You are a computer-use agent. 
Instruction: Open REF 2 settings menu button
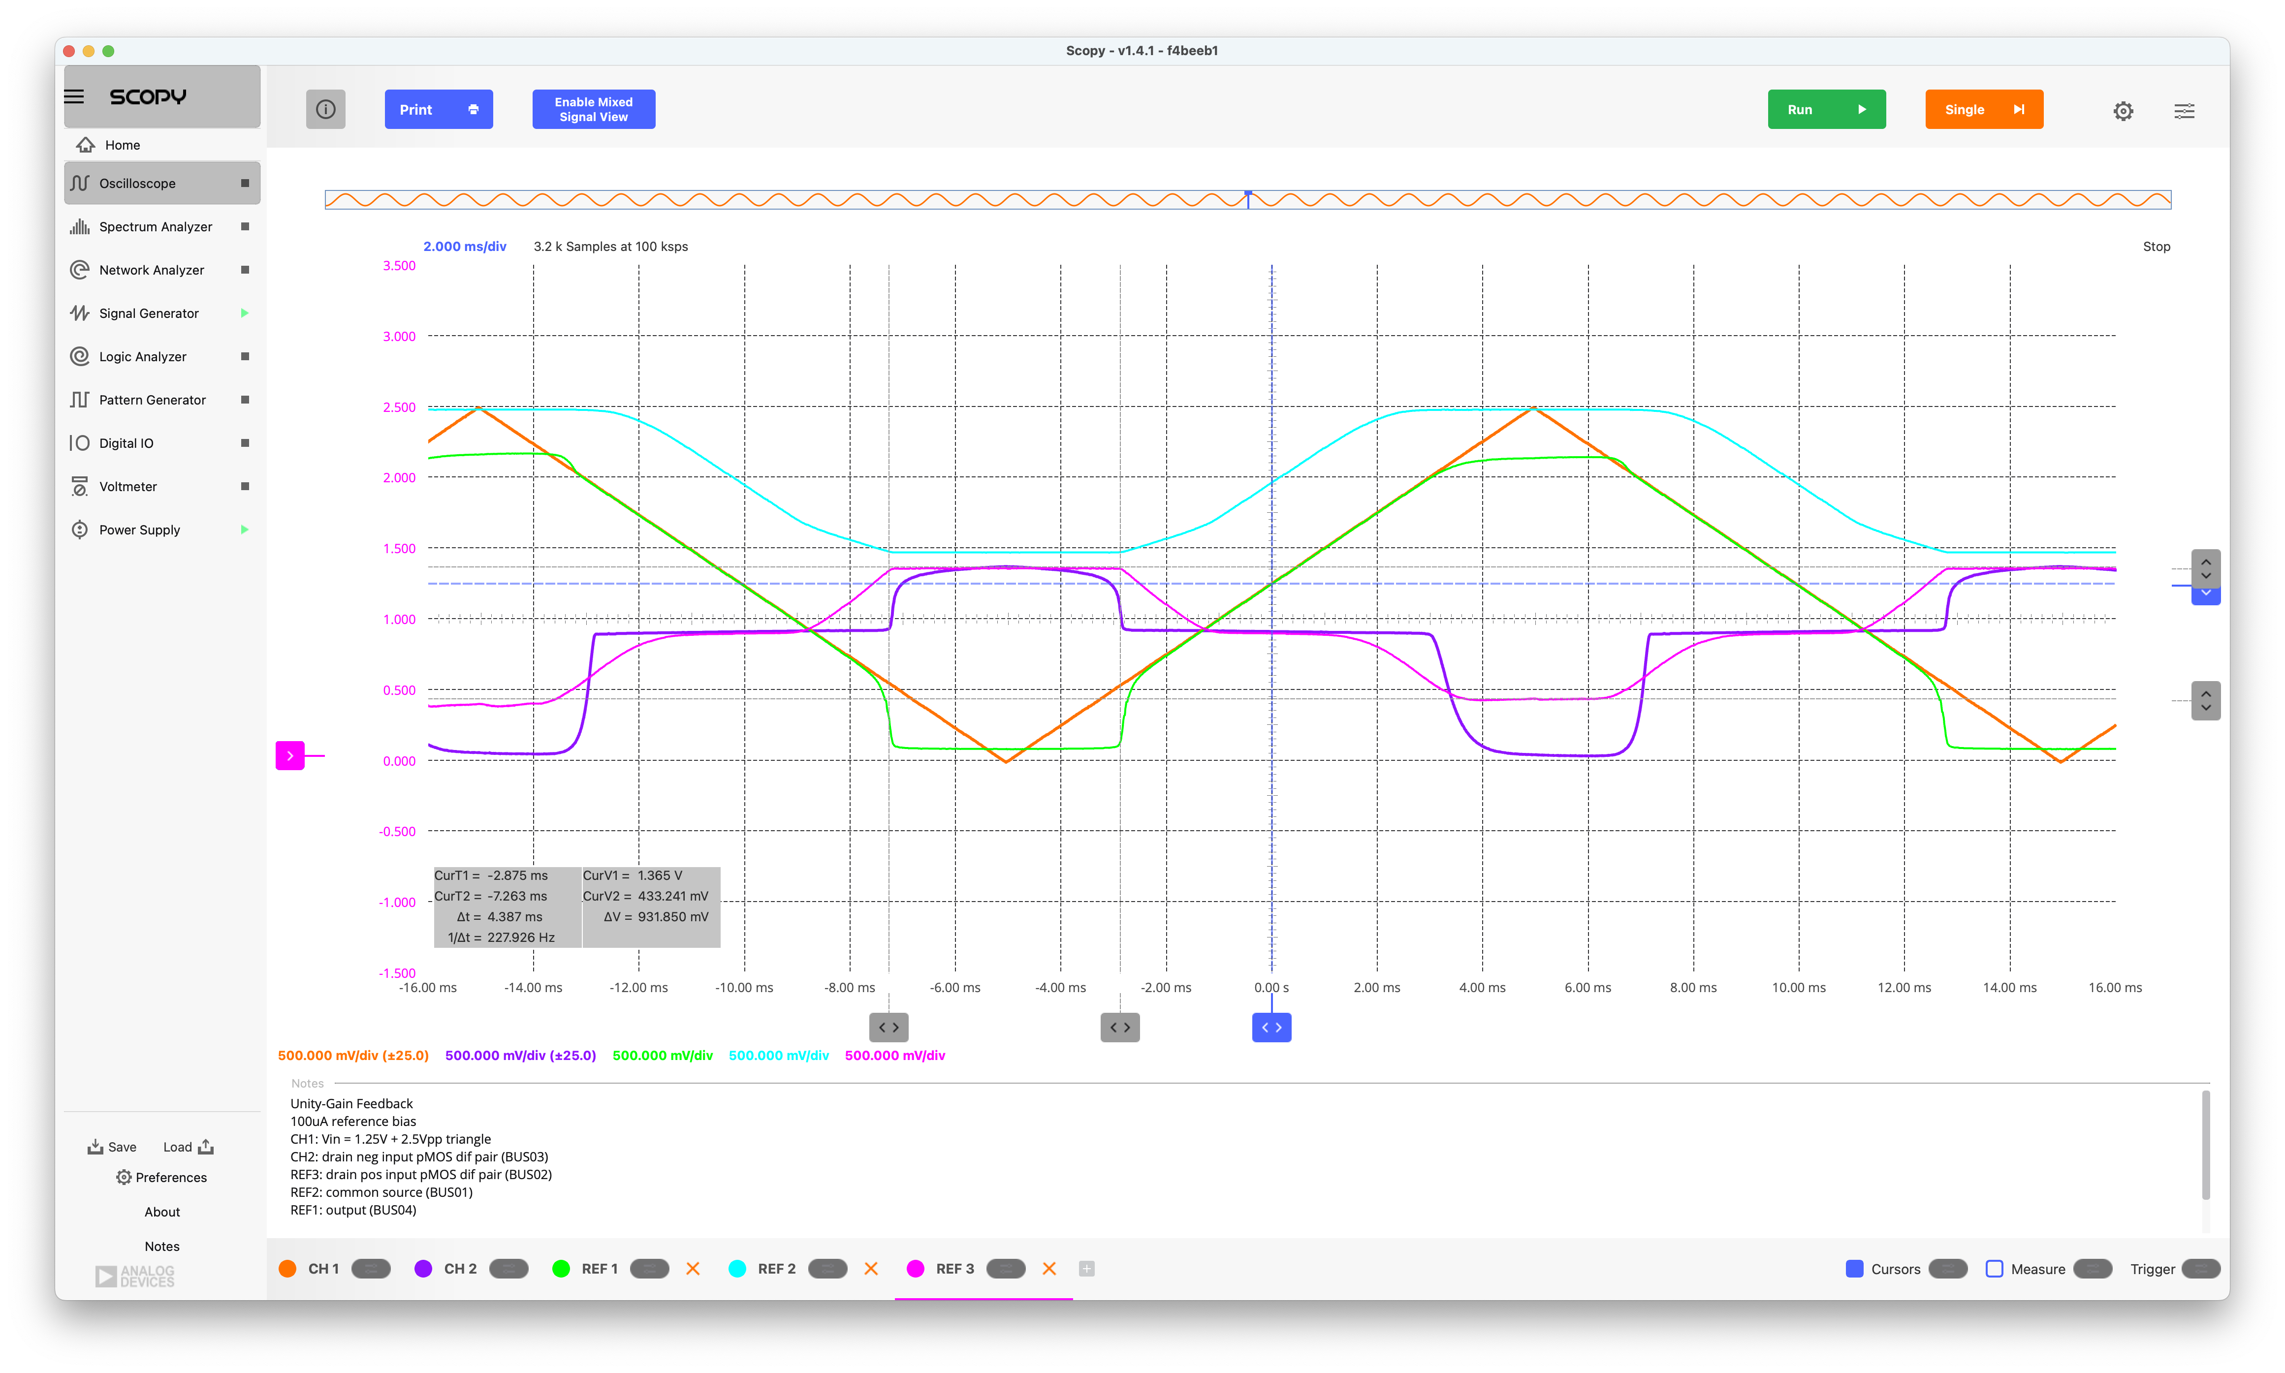(827, 1269)
